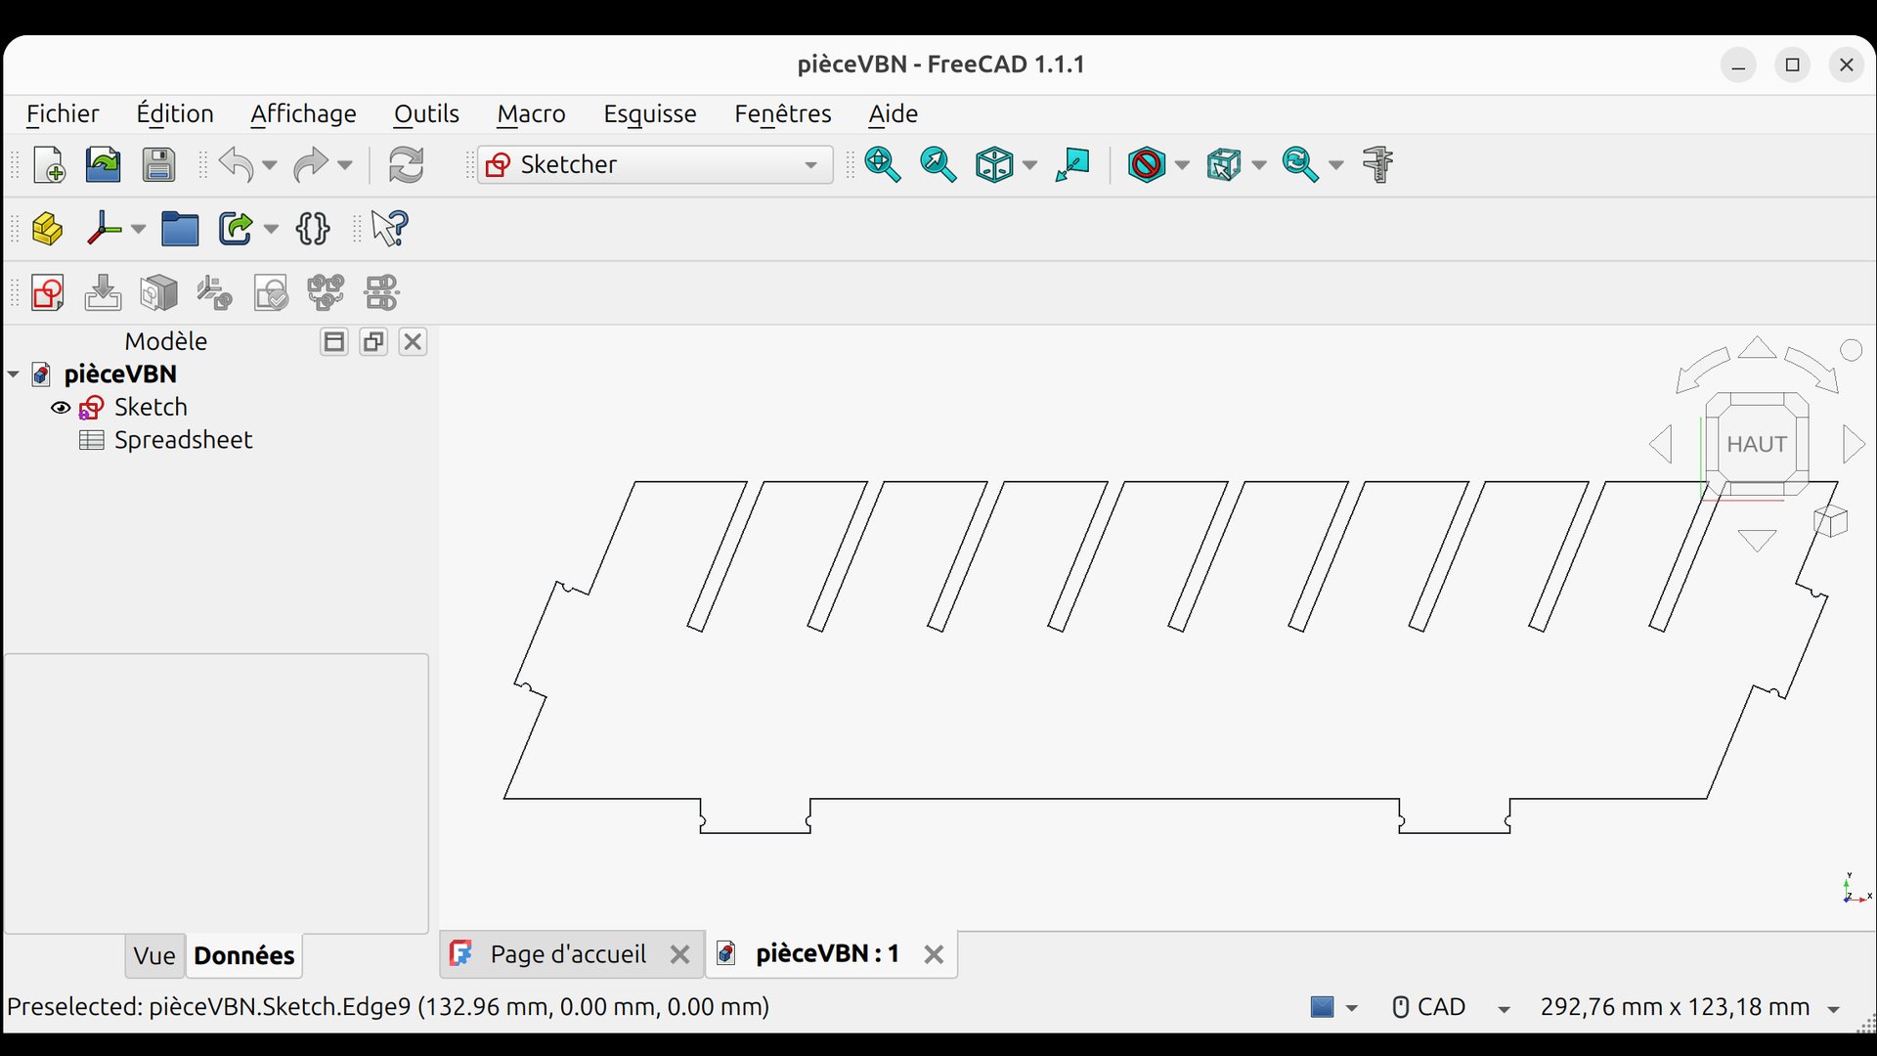Click the link creation icon
The image size is (1877, 1056).
tap(236, 229)
